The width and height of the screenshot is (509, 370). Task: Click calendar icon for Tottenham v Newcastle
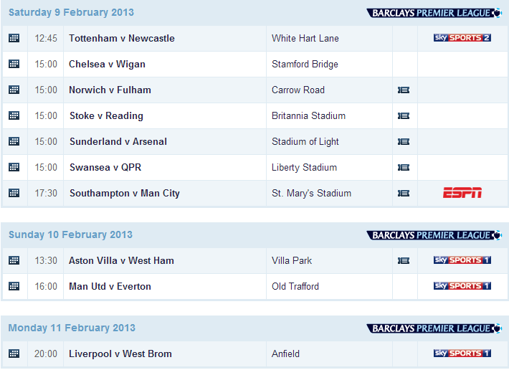click(14, 38)
